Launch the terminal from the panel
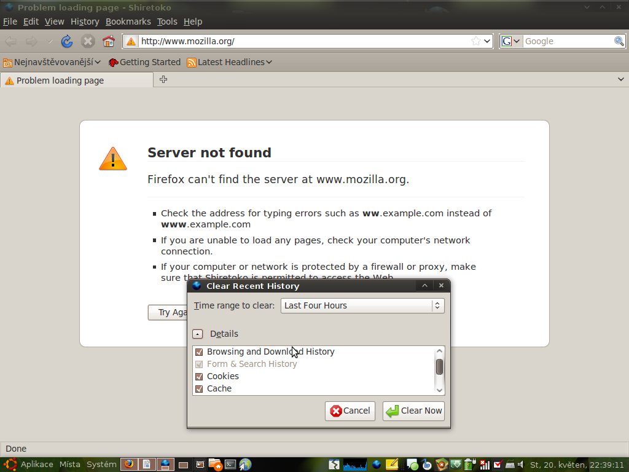 pos(231,465)
